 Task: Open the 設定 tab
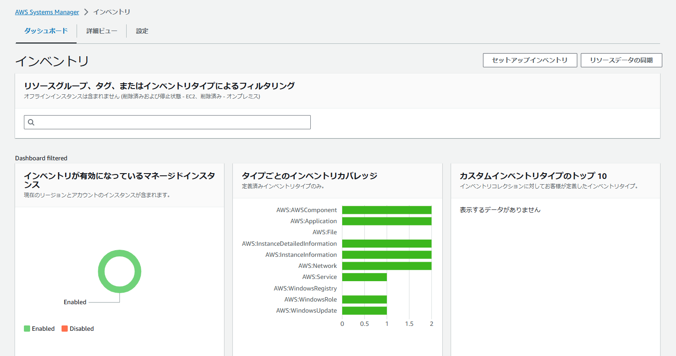tap(142, 31)
